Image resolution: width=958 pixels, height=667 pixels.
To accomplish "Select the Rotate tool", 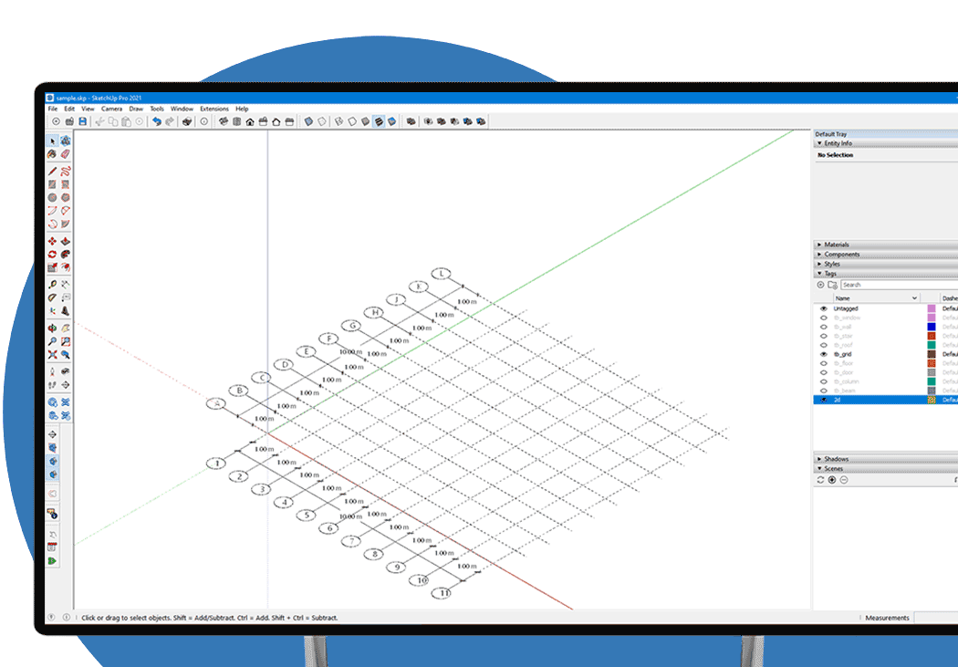I will coord(53,254).
